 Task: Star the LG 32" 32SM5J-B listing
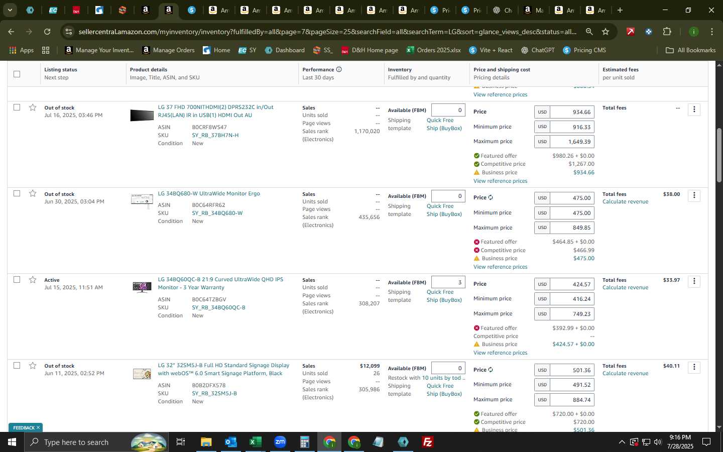[x=33, y=366]
